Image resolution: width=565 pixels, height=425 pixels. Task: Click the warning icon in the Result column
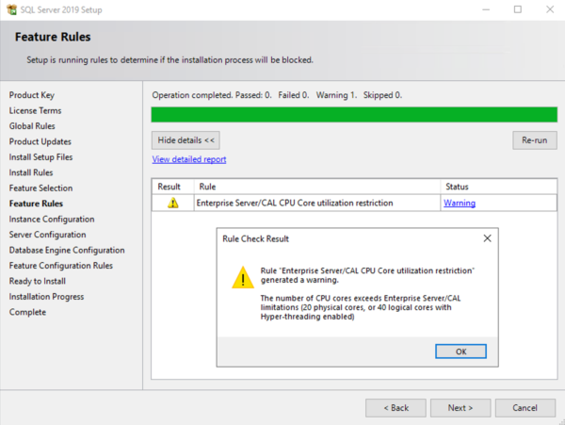tap(172, 204)
